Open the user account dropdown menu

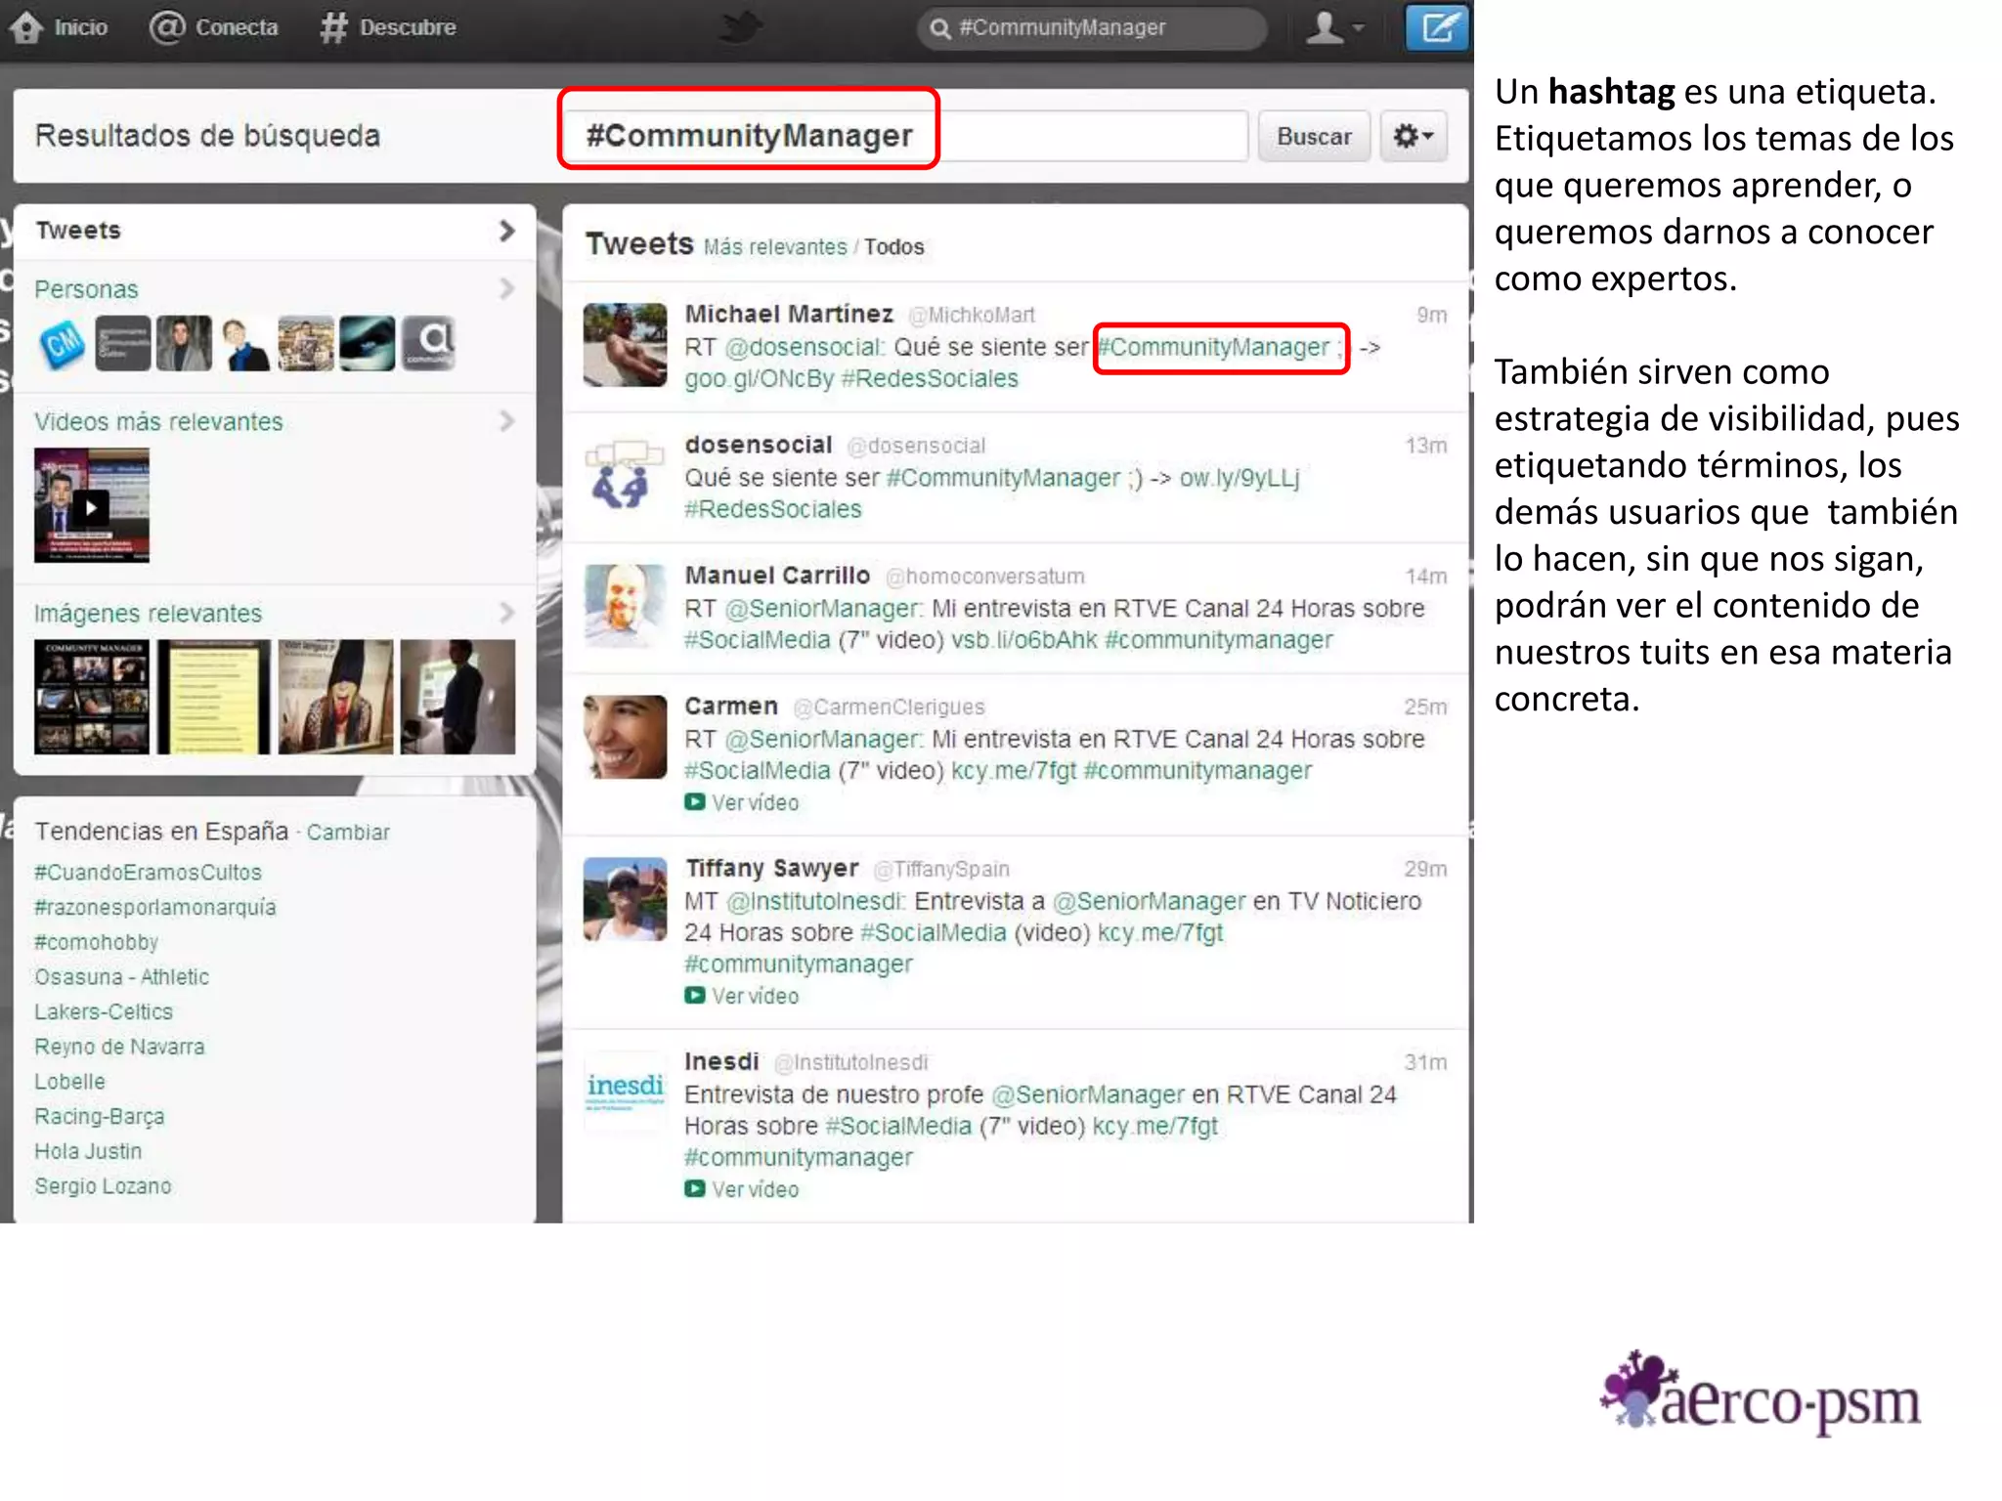pyautogui.click(x=1333, y=27)
